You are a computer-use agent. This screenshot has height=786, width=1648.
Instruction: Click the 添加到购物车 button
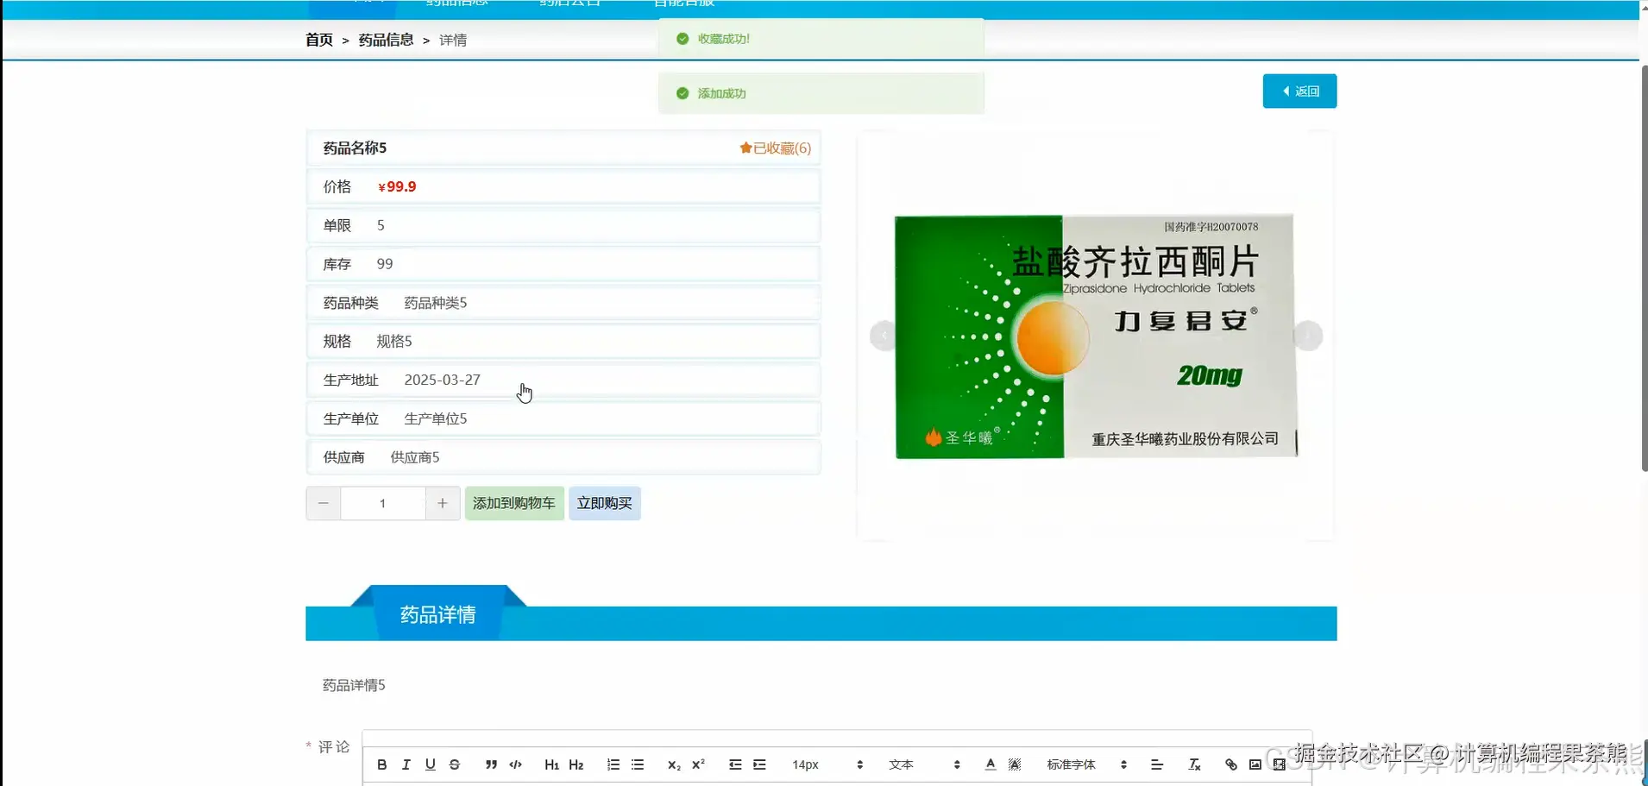tap(514, 503)
